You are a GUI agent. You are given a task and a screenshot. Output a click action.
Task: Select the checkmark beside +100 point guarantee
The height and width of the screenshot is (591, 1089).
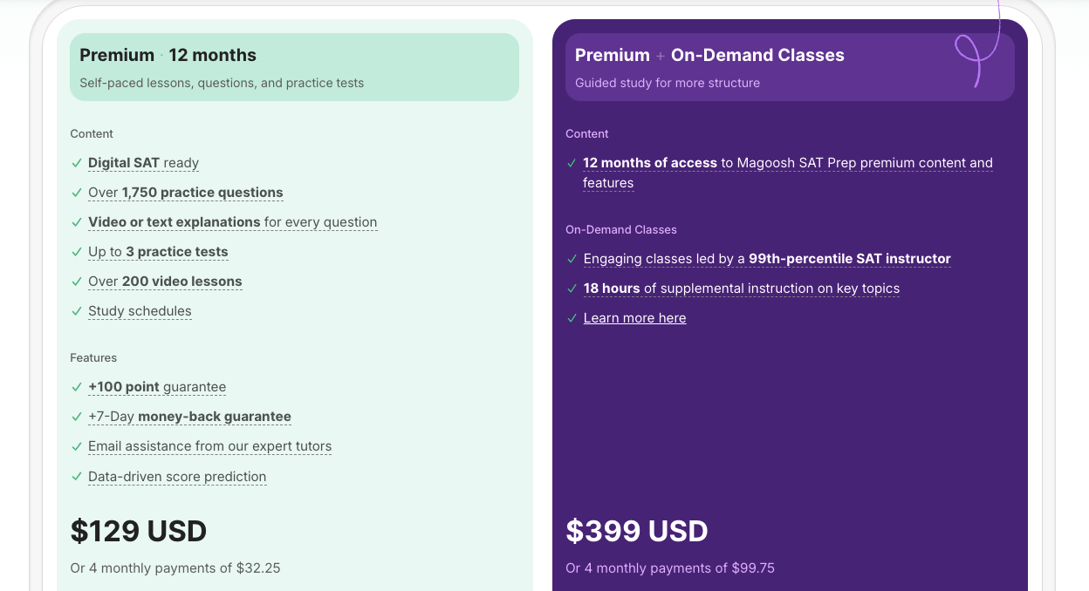[76, 387]
